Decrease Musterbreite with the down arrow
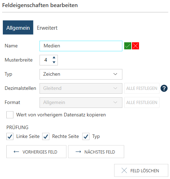170x179 pixels. (x=54, y=62)
